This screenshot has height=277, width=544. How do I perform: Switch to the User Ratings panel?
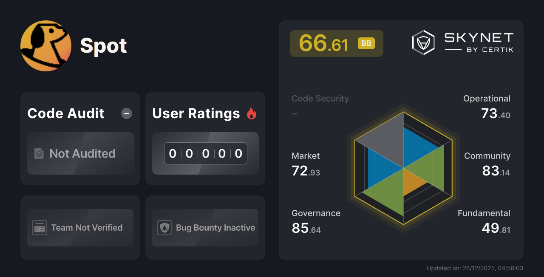tap(205, 138)
